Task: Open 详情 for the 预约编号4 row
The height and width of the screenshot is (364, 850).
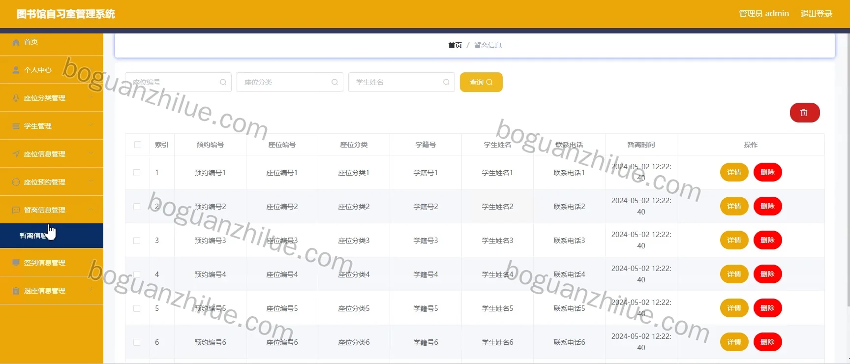Action: point(734,274)
